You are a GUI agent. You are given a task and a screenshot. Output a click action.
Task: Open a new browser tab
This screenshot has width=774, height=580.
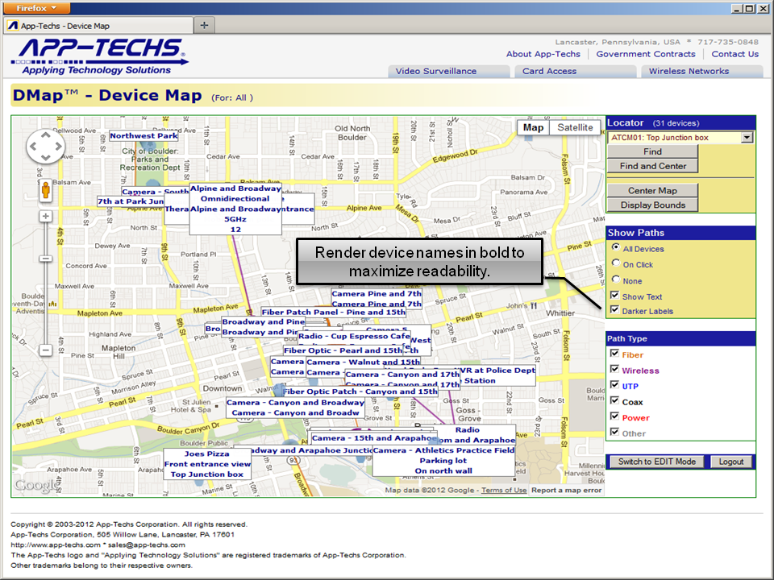[x=204, y=25]
